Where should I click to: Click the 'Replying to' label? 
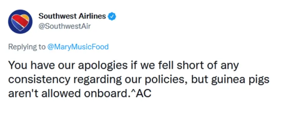tap(27, 47)
